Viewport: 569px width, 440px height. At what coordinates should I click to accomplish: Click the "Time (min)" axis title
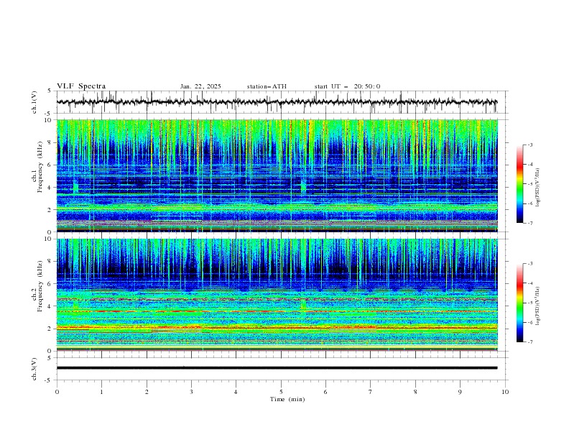287,399
